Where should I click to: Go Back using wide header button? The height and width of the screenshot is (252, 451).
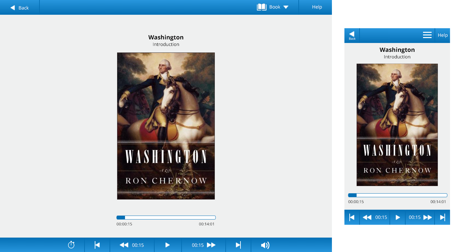[20, 8]
